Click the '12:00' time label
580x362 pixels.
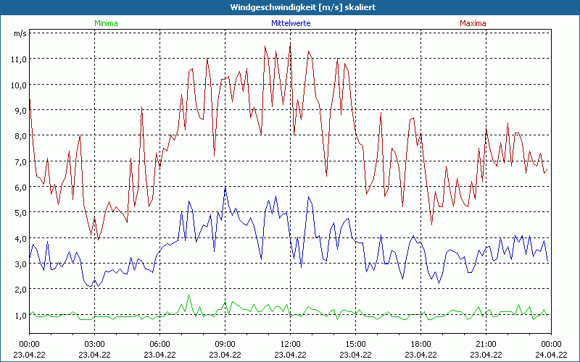(x=291, y=345)
